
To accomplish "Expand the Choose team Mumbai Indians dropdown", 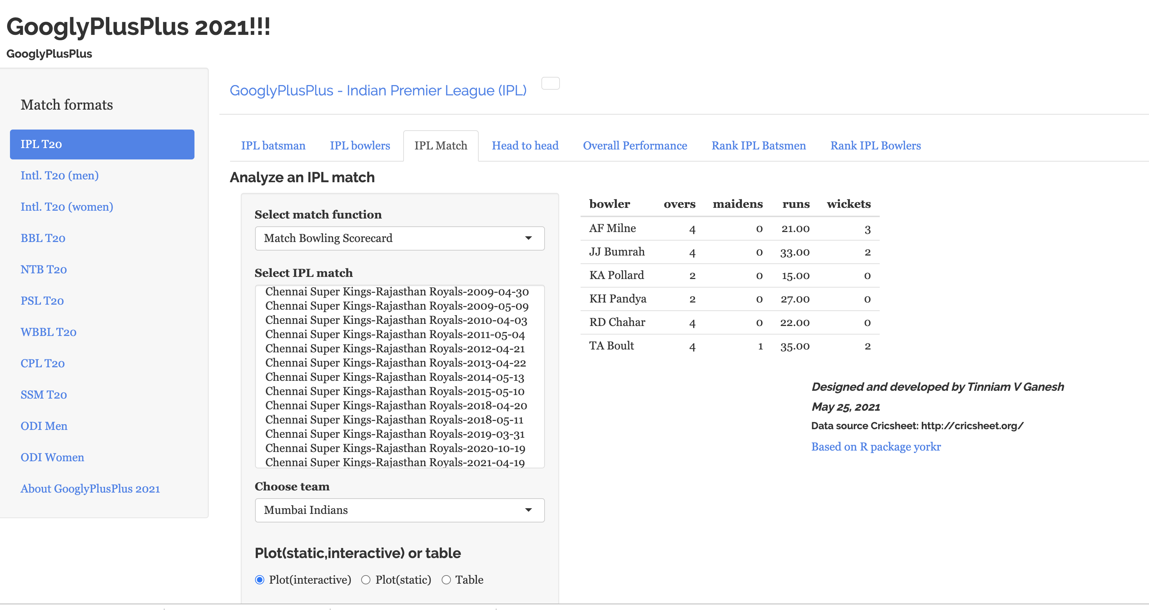I will 399,510.
